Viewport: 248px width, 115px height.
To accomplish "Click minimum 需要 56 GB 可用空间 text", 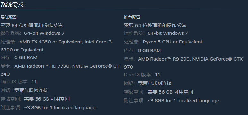I will [x=47, y=99].
